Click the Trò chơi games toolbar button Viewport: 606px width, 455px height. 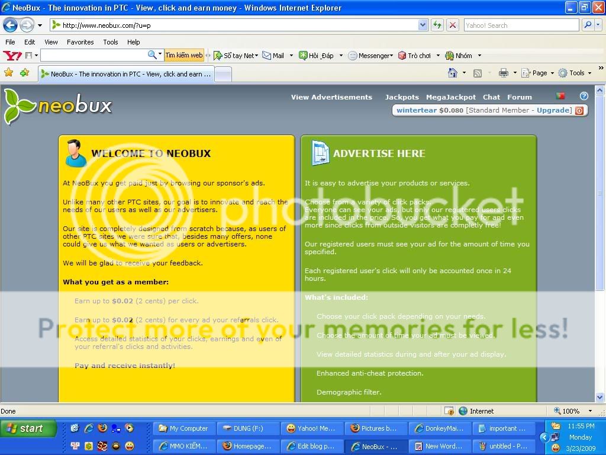[415, 56]
